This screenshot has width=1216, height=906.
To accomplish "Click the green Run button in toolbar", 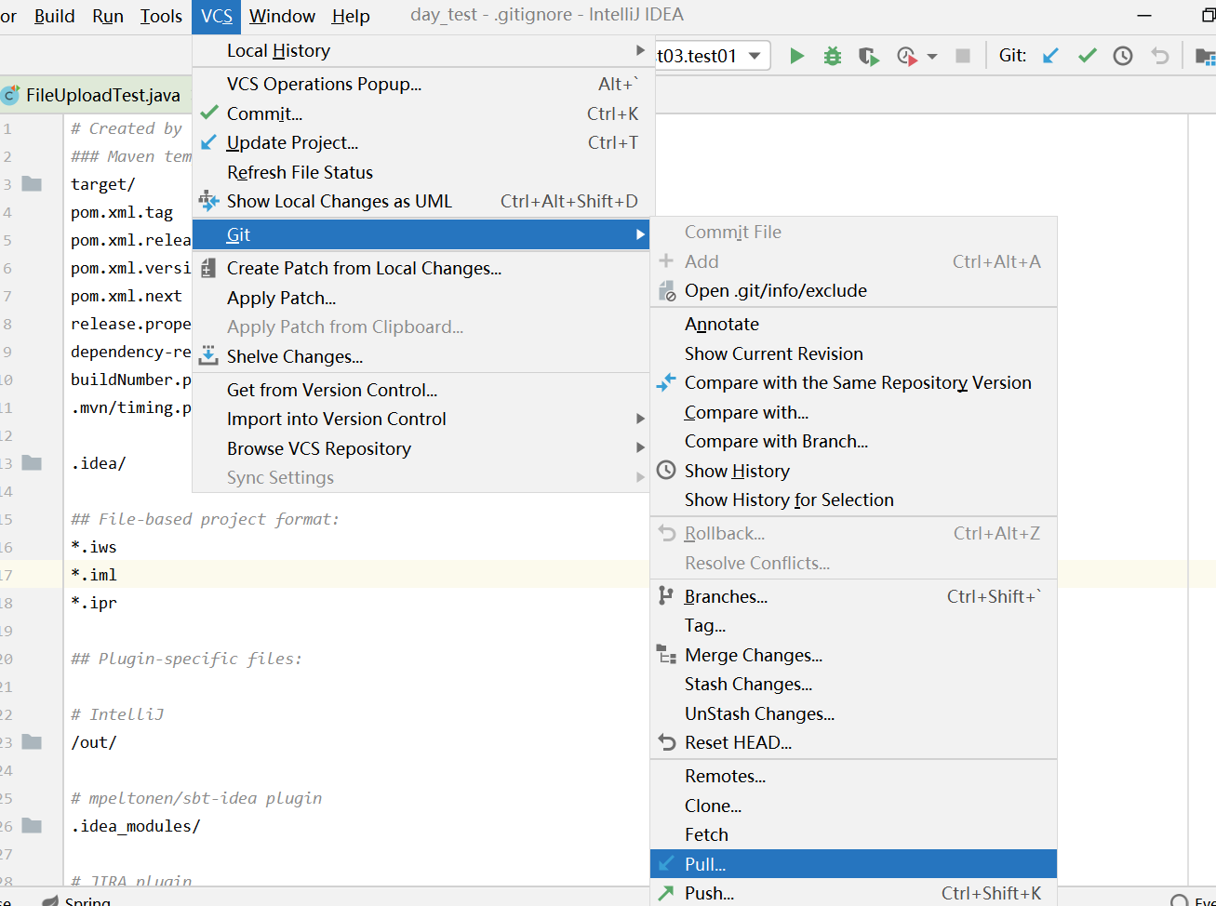I will click(x=796, y=56).
